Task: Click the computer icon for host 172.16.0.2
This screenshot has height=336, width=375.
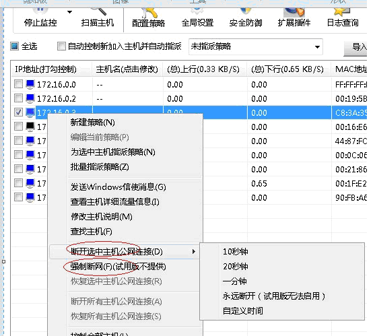Action: [x=30, y=98]
